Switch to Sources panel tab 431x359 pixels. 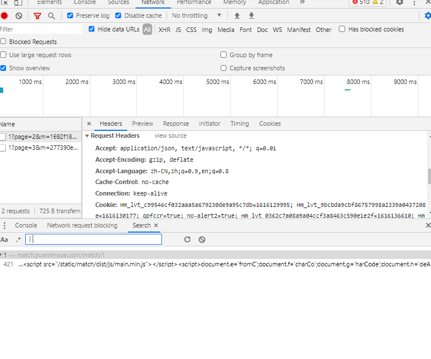tap(118, 2)
